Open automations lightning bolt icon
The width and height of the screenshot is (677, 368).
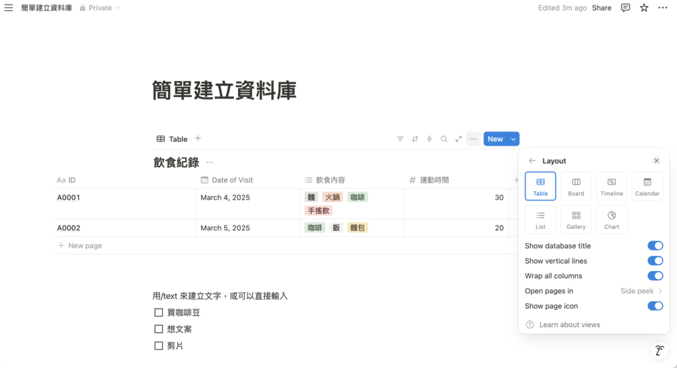click(429, 139)
